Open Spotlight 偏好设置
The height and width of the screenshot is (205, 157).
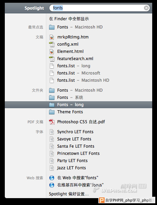[x=69, y=194]
